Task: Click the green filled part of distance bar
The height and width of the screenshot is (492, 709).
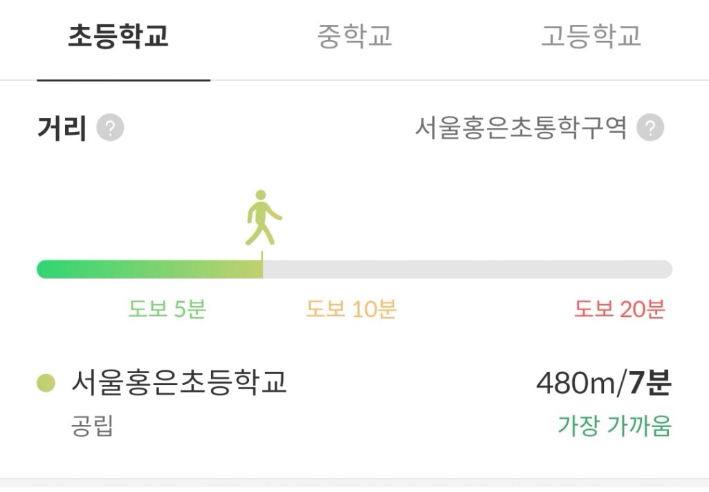Action: [x=149, y=269]
